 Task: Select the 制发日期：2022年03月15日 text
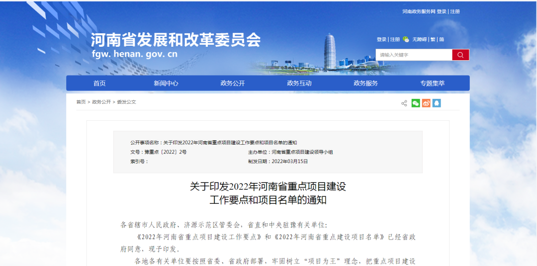(x=278, y=162)
